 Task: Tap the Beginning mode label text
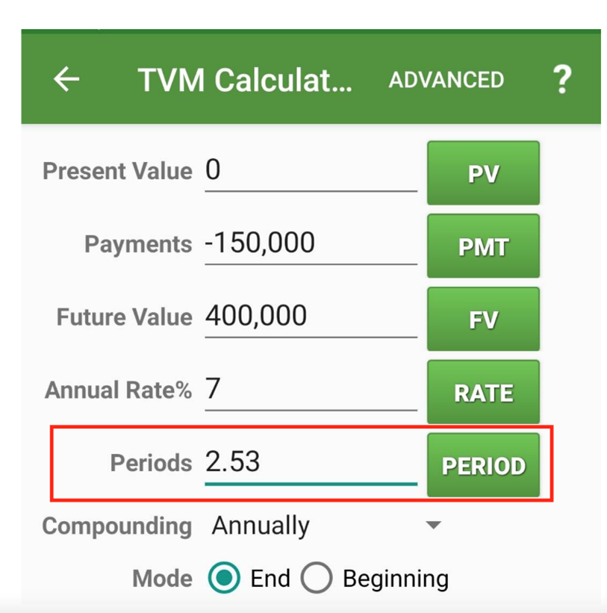(x=396, y=579)
